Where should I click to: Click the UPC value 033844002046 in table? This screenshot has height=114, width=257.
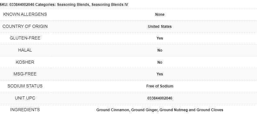point(160,98)
